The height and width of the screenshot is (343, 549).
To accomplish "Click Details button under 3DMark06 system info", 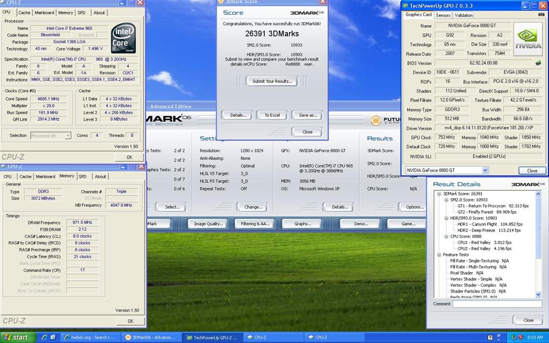I will pyautogui.click(x=339, y=207).
